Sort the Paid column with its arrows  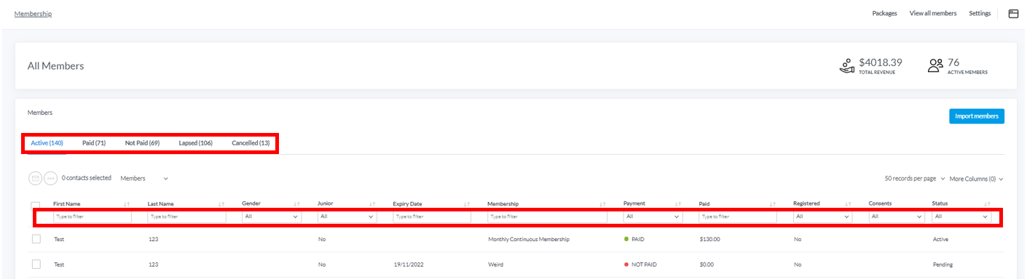[x=772, y=204]
